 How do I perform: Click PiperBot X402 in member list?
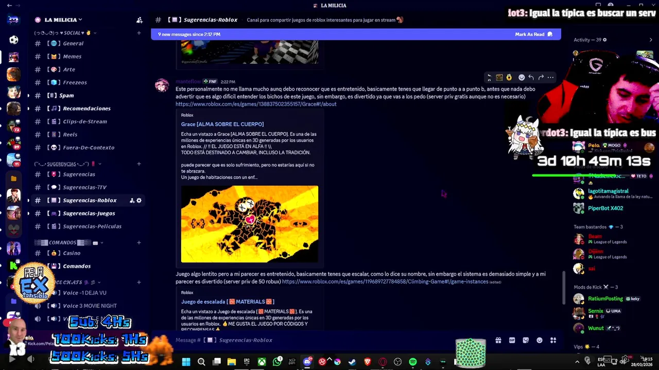pos(605,208)
